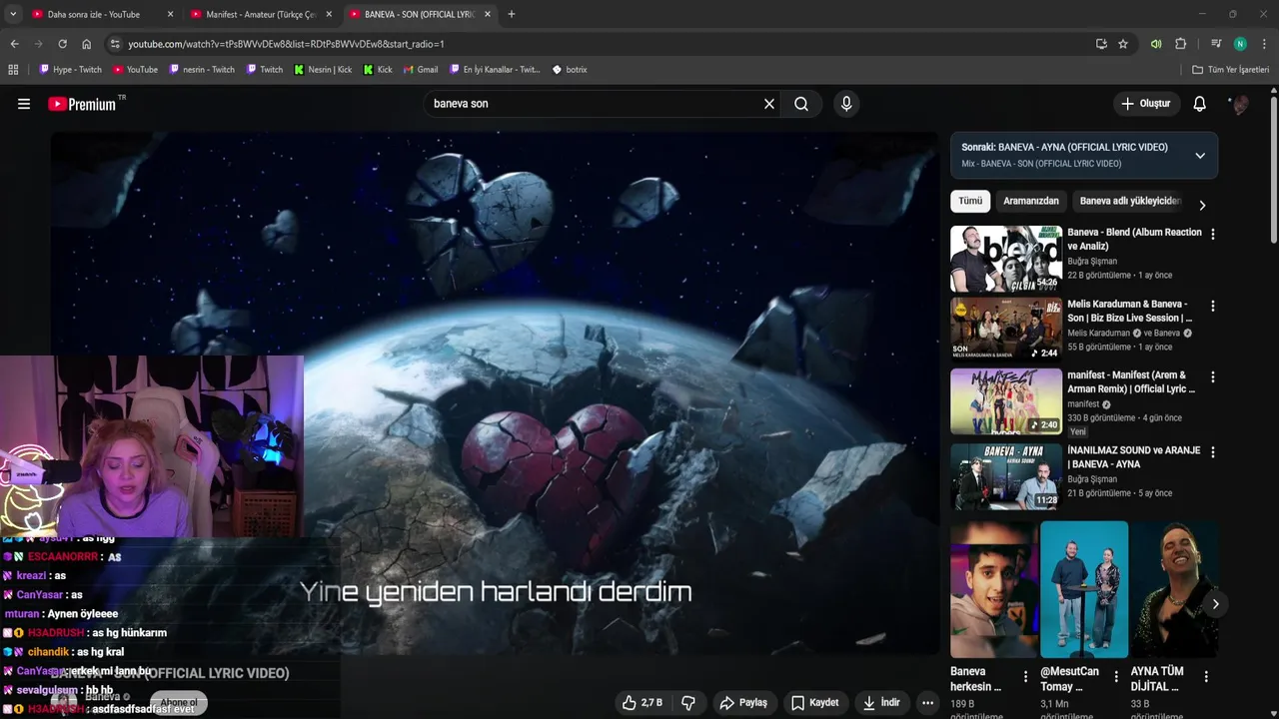
Task: Open the tab search dropdown
Action: coord(13,14)
